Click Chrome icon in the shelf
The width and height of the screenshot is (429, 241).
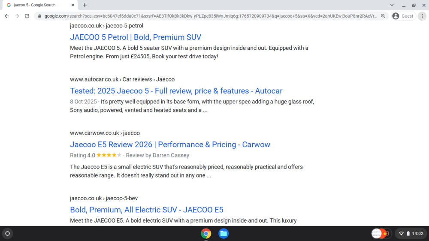coord(206,234)
